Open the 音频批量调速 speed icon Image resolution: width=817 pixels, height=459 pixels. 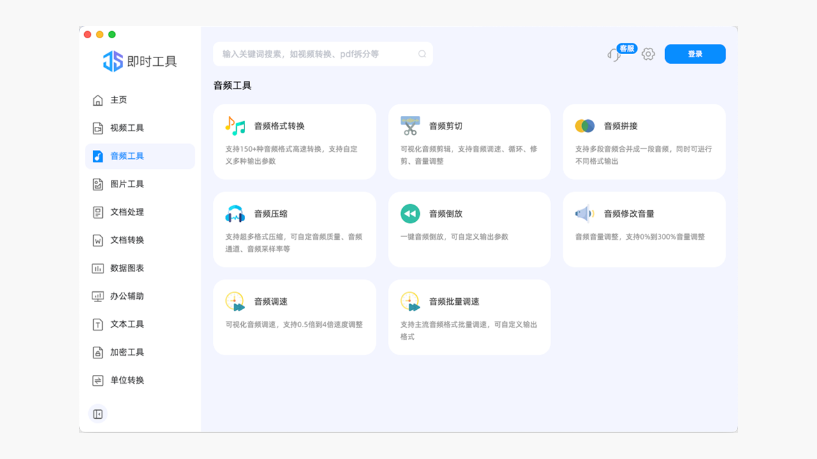click(x=410, y=302)
